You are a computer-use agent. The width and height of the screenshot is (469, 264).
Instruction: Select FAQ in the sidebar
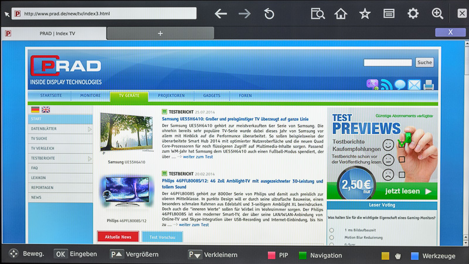60,168
